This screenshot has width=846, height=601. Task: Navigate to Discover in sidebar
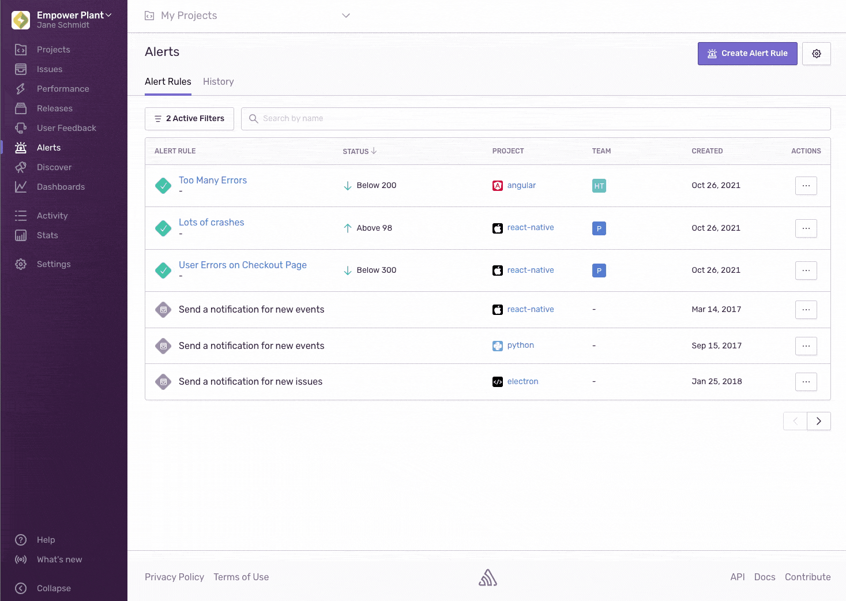(x=54, y=167)
